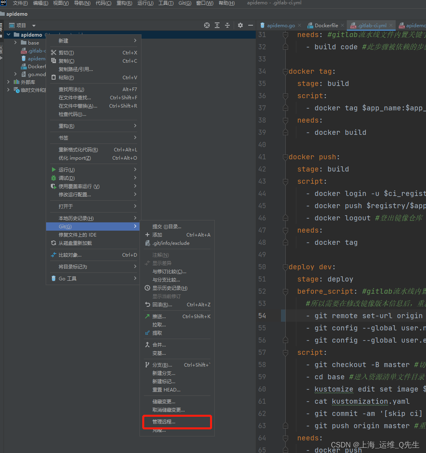Select 在文件中查找... in context menu
The image size is (426, 453).
point(93,98)
